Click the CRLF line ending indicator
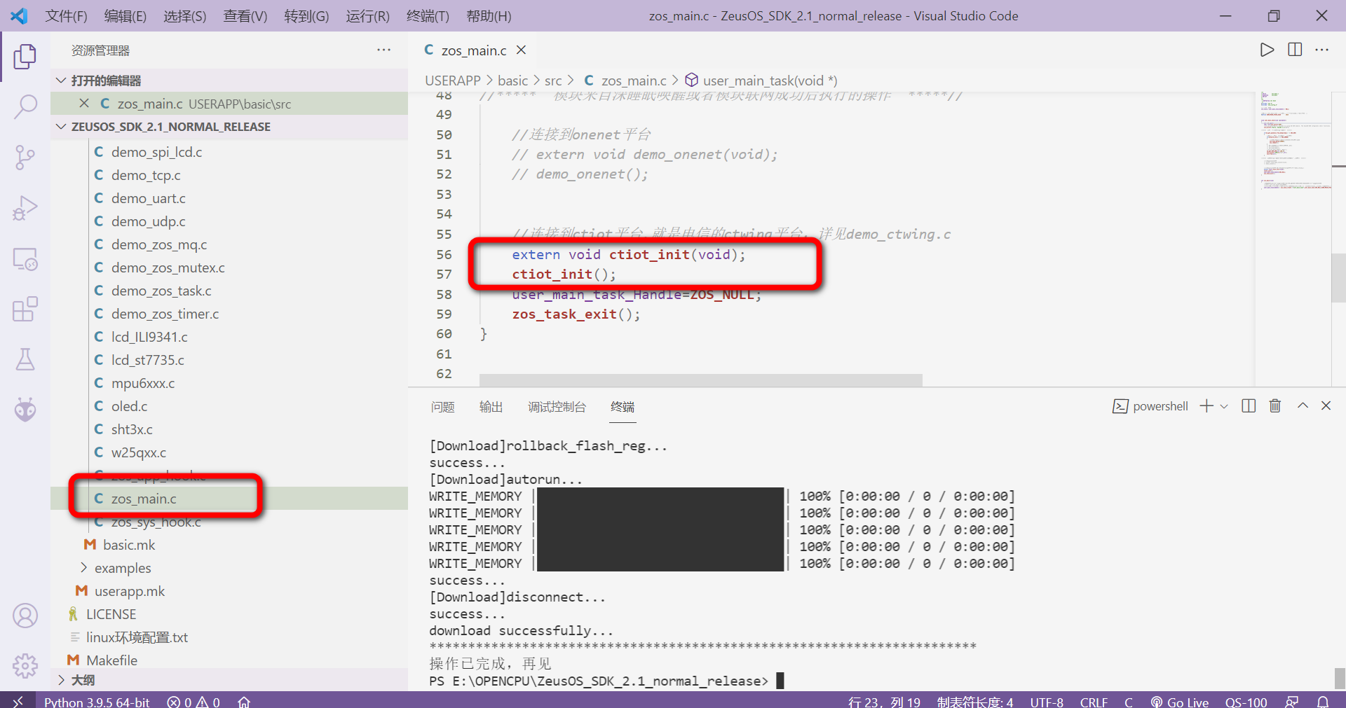1346x708 pixels. pos(1094,701)
